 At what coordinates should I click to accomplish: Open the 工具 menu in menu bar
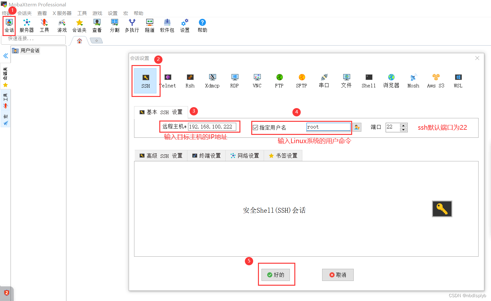[82, 13]
